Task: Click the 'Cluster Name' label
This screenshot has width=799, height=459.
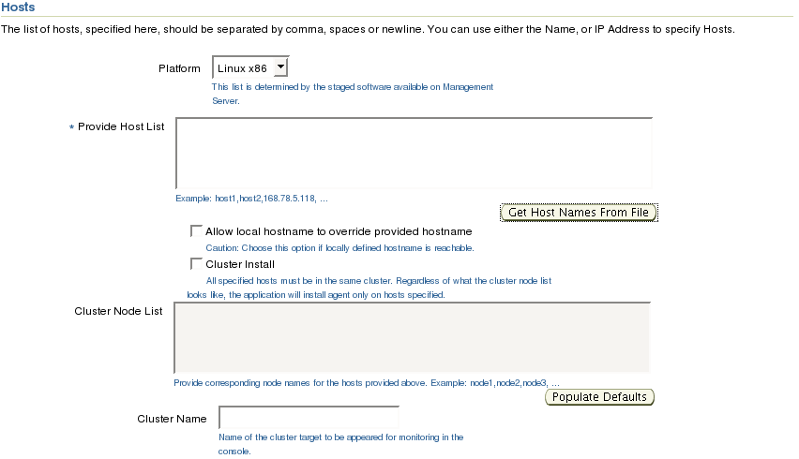Action: pos(172,419)
